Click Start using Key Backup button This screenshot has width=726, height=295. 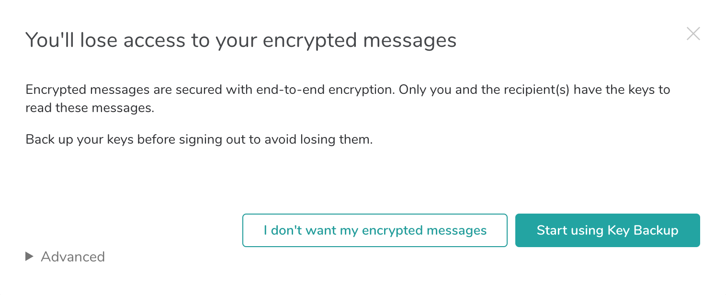tap(607, 230)
